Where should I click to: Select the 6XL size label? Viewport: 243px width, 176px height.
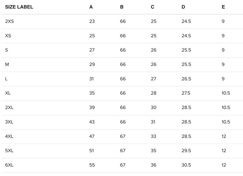pyautogui.click(x=9, y=165)
